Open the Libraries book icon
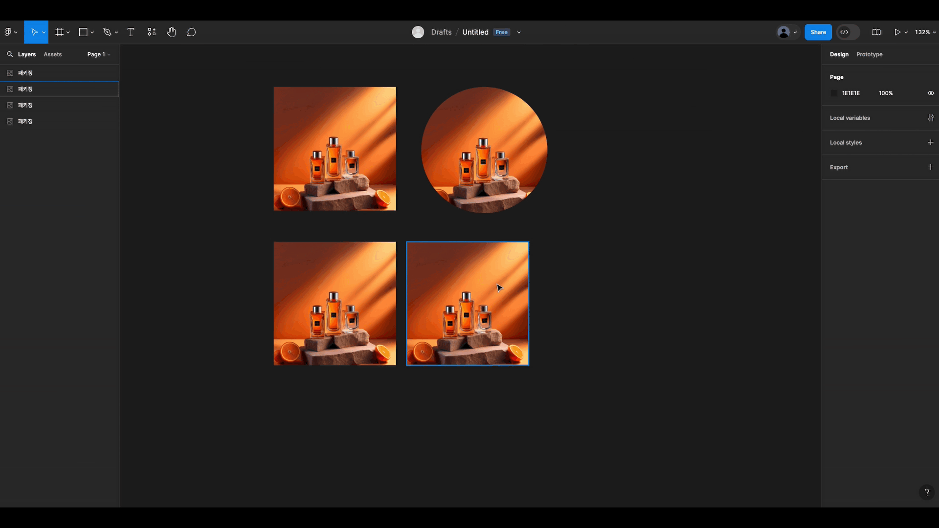Viewport: 939px width, 528px height. pos(876,32)
